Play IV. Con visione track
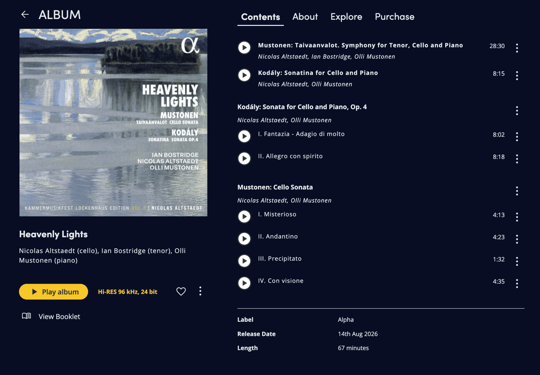Viewport: 540px width, 375px height. (x=244, y=283)
